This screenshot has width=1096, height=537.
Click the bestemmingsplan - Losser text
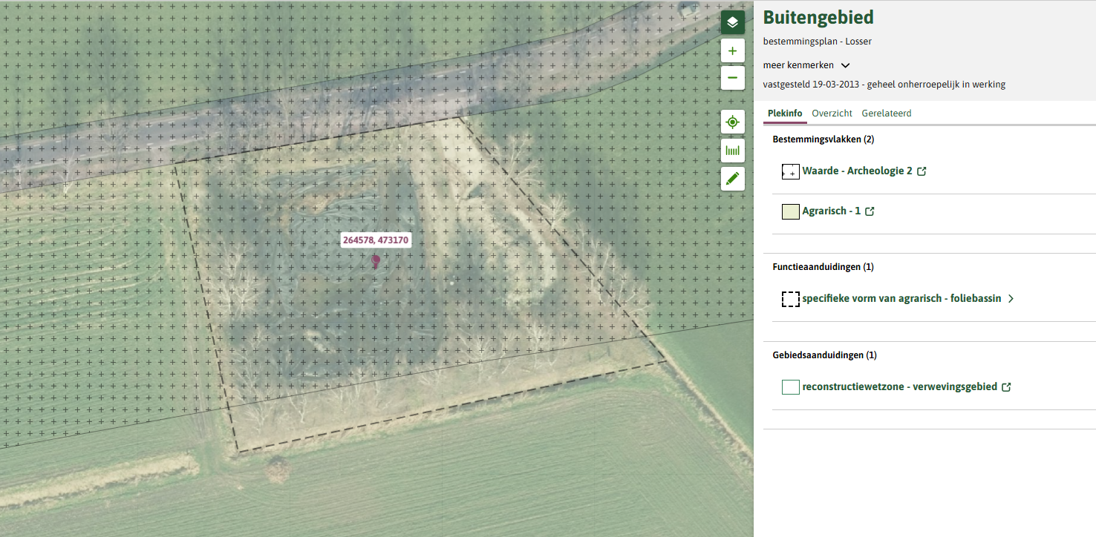pyautogui.click(x=818, y=42)
